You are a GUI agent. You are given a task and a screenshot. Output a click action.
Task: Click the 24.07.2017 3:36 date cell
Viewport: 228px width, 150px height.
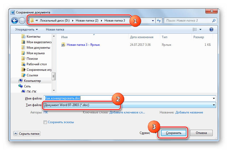pos(140,45)
